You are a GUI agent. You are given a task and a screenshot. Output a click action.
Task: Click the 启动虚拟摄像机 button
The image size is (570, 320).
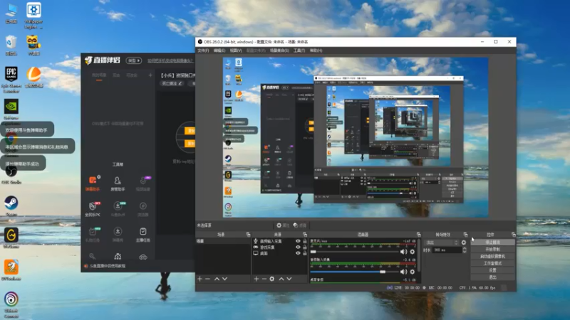pos(492,256)
